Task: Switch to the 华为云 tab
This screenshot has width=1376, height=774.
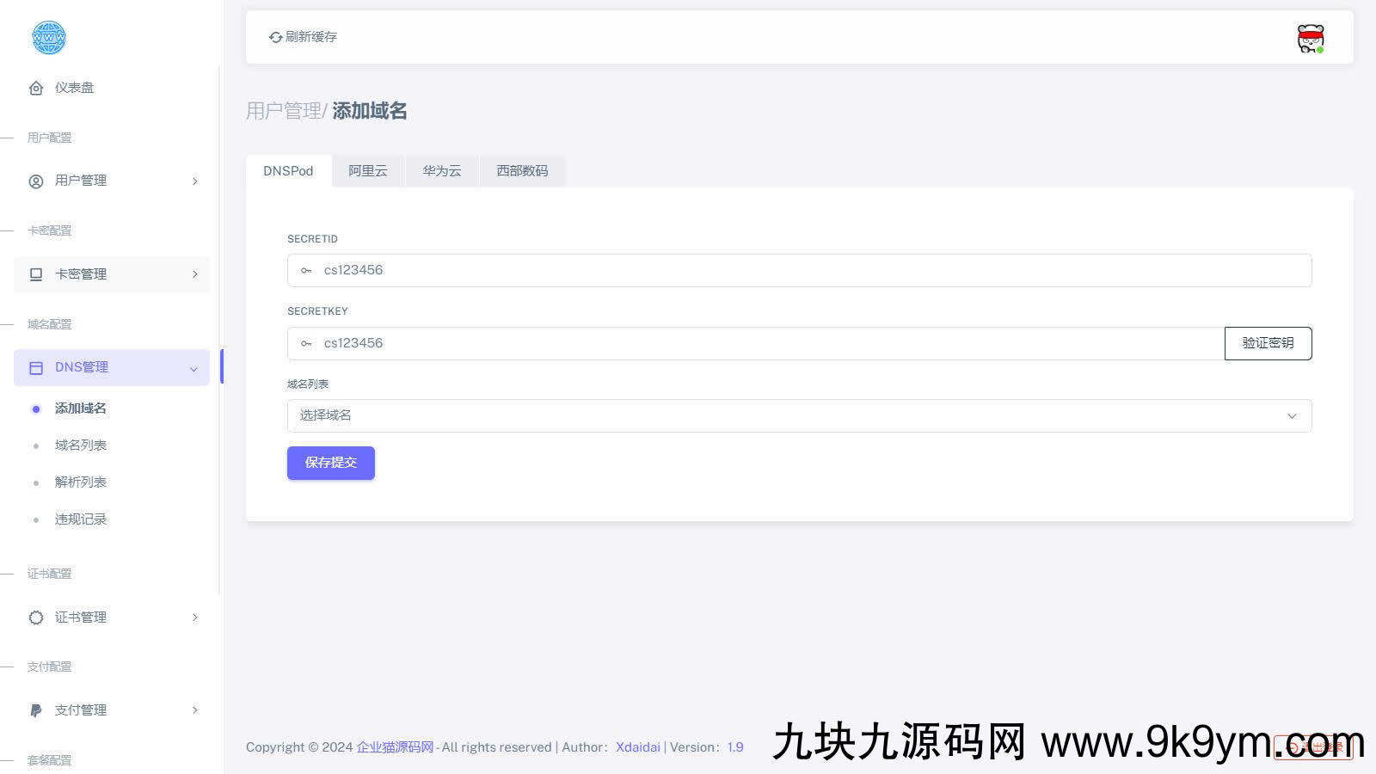Action: pyautogui.click(x=441, y=171)
